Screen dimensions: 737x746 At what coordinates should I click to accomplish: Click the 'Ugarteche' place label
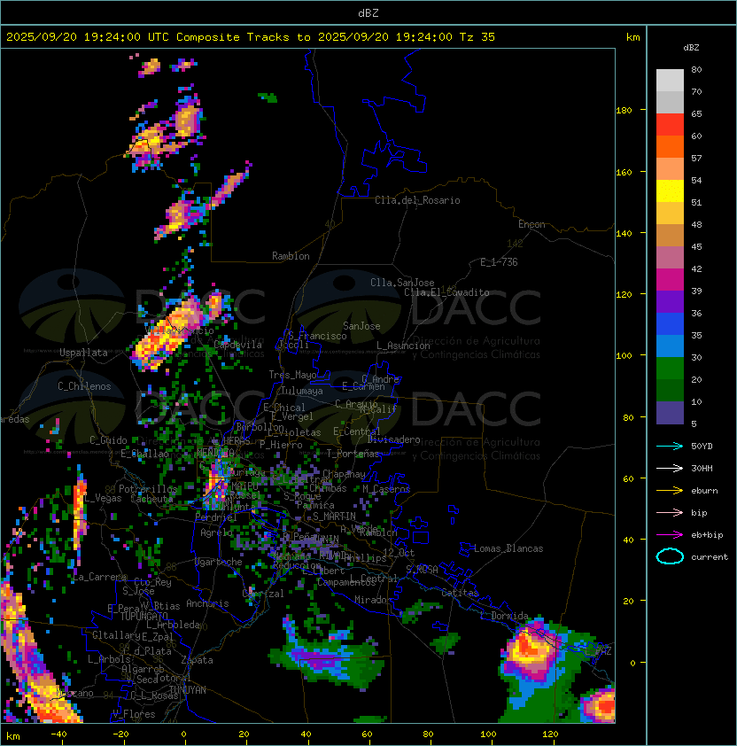[219, 562]
